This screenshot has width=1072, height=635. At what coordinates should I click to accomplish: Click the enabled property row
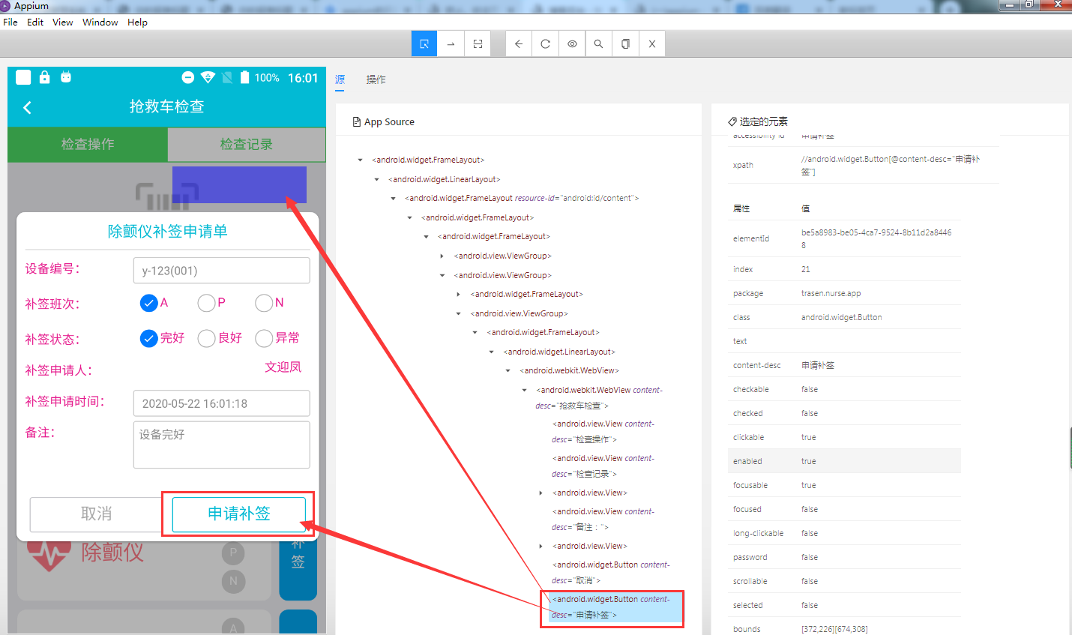point(844,461)
